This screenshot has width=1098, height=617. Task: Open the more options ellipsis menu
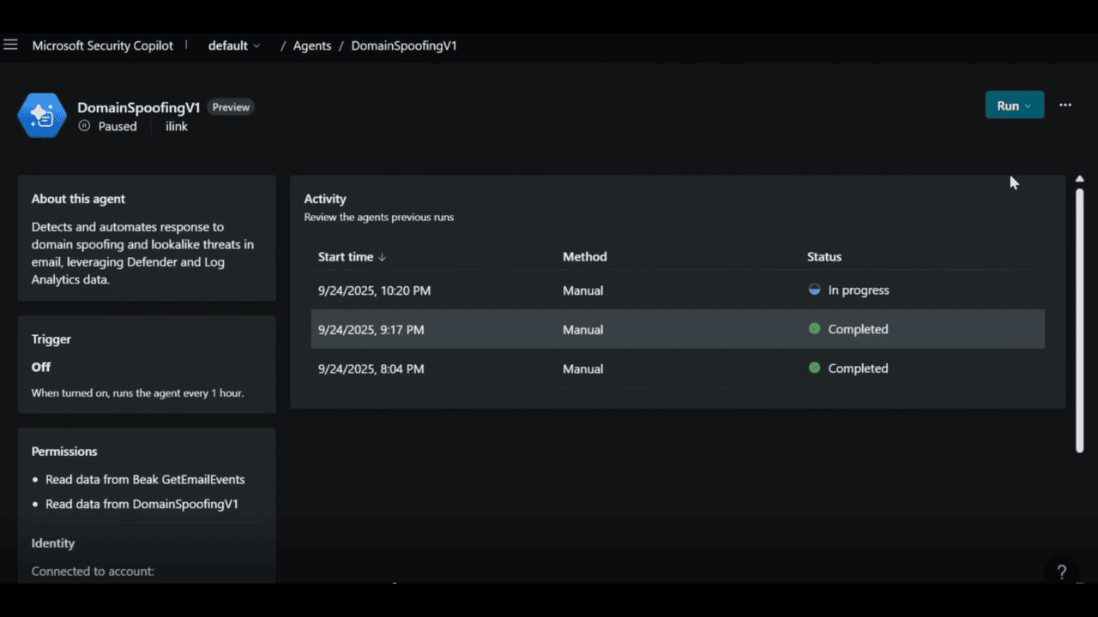(1065, 105)
